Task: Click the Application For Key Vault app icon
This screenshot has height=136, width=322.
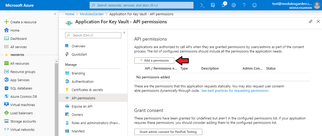Action: coord(69,23)
